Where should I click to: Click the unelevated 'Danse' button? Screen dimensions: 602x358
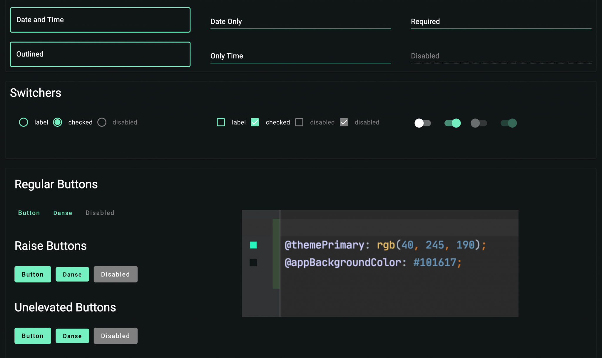pyautogui.click(x=72, y=336)
